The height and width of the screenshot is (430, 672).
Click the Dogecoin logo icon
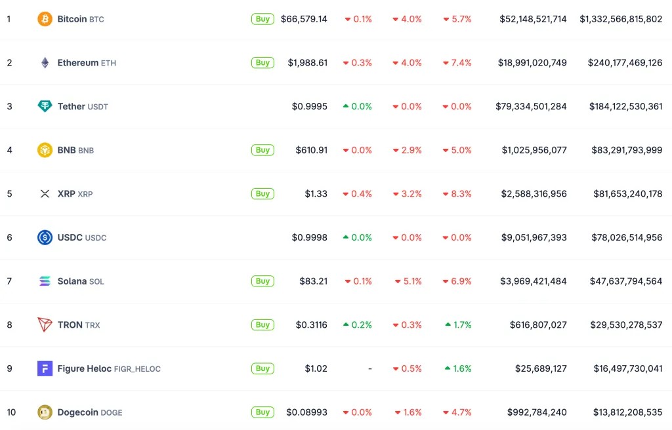[x=45, y=412]
